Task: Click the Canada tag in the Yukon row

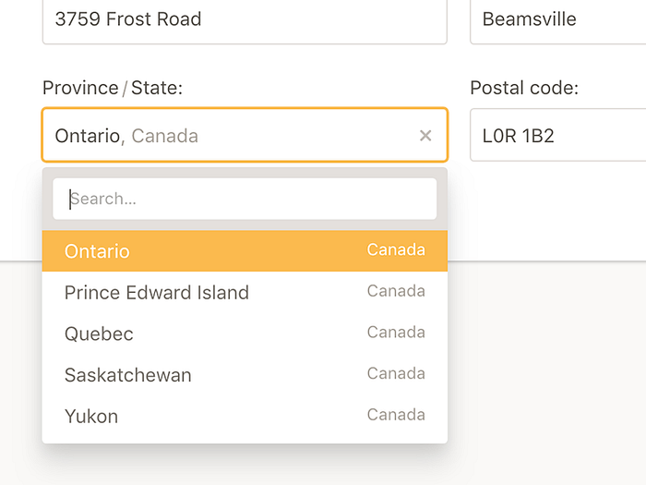Action: pos(396,415)
